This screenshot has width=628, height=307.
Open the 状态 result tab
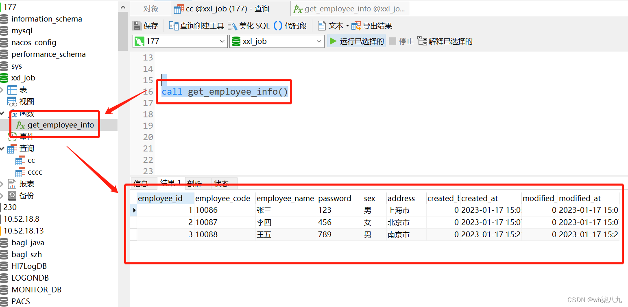[x=224, y=184]
